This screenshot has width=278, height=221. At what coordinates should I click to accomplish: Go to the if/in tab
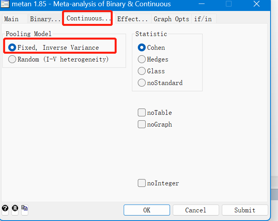(203, 19)
